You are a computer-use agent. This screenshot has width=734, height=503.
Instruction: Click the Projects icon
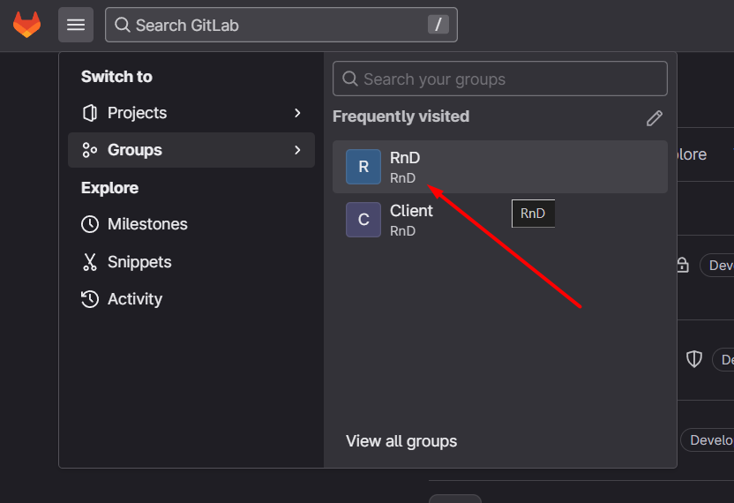tap(90, 113)
